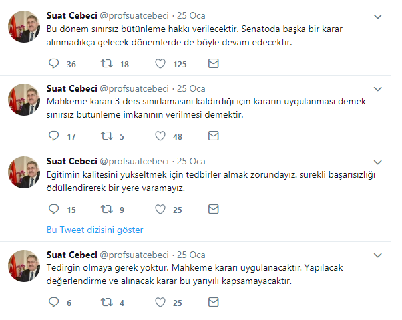Click 'Bu Tweet dizisini göster' link

(95, 230)
